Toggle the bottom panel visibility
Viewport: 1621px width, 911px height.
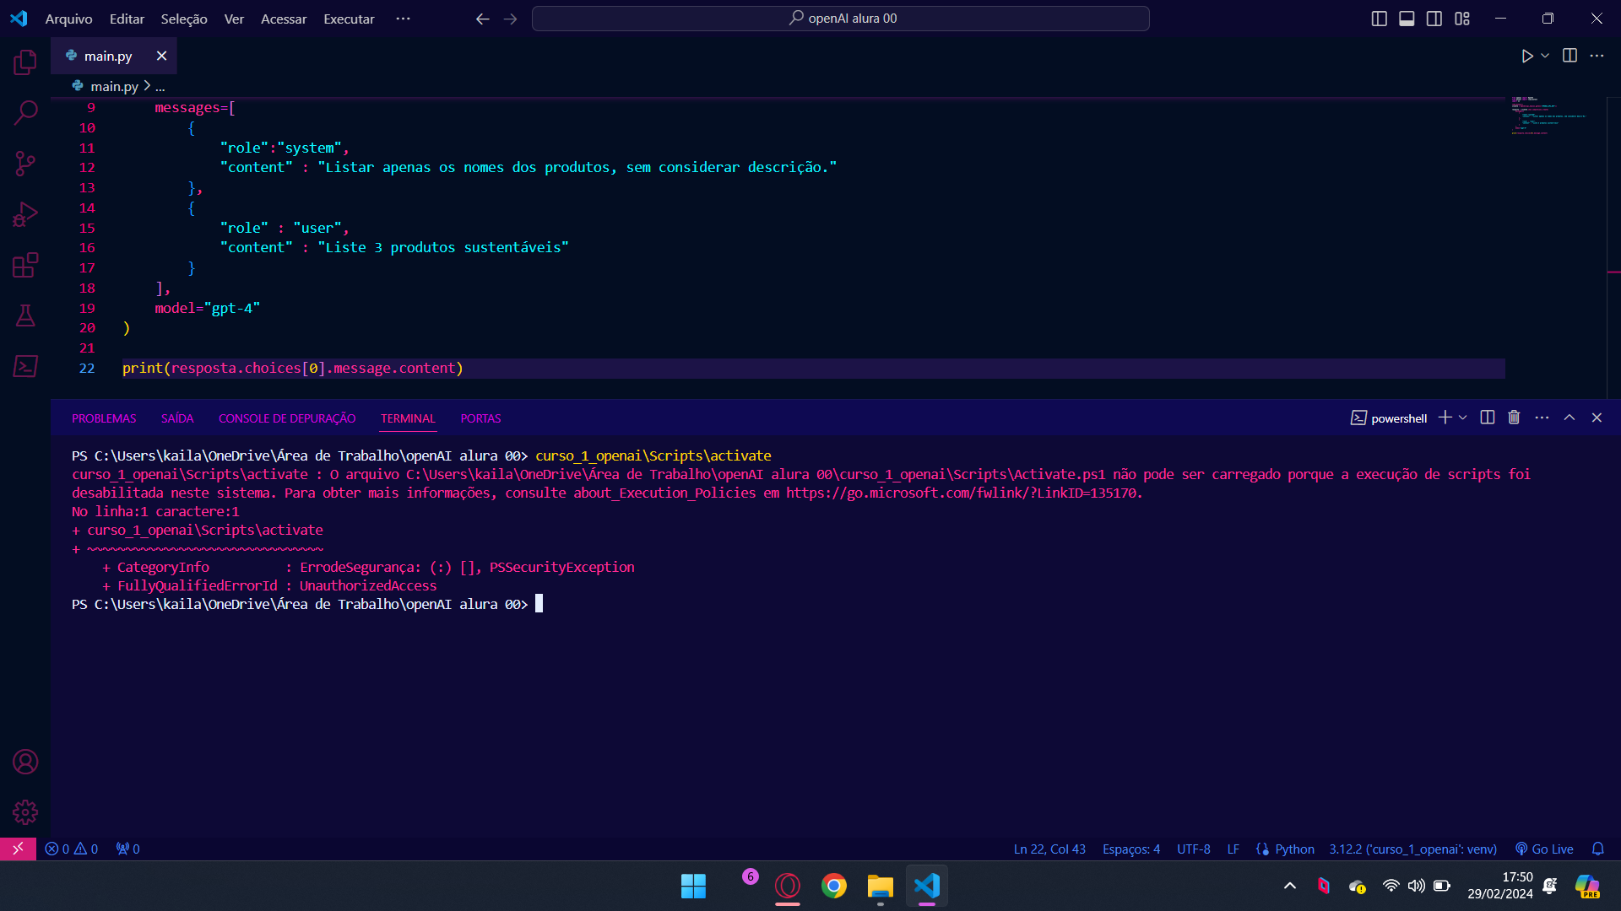click(1407, 19)
